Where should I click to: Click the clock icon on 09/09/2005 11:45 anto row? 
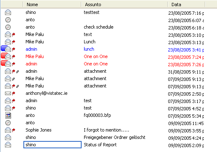pos(8,123)
